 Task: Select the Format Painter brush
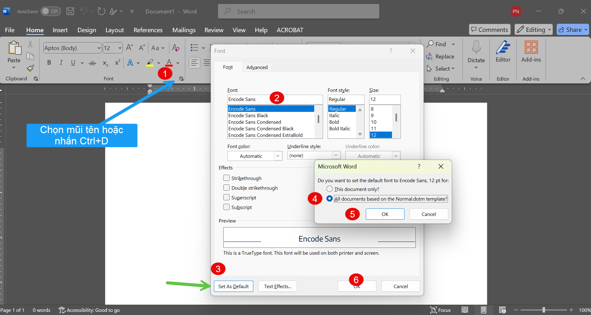(30, 68)
